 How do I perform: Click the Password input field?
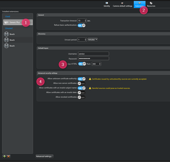(93, 58)
